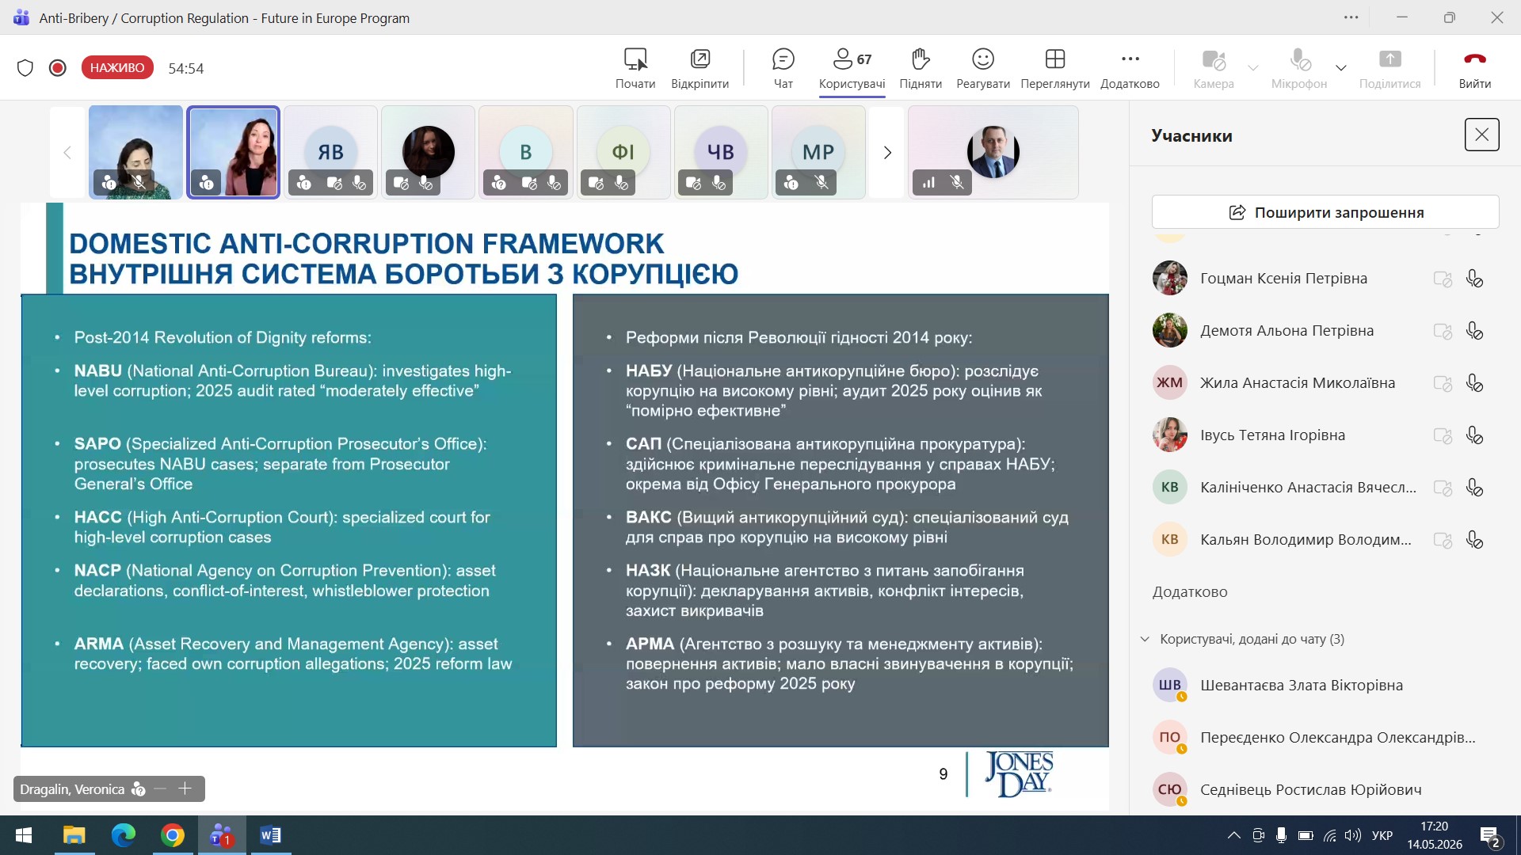Screen dimensions: 1521x855
Task: Toggle the Мікрофон microphone button
Action: tap(1299, 68)
